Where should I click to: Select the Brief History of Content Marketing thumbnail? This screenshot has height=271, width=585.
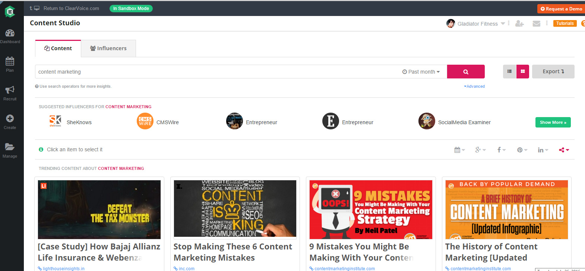pos(507,210)
